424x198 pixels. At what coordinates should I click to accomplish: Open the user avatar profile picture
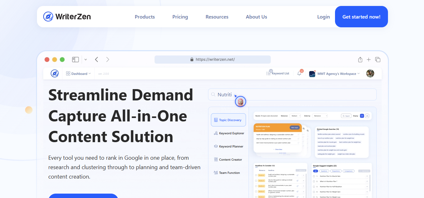(370, 73)
